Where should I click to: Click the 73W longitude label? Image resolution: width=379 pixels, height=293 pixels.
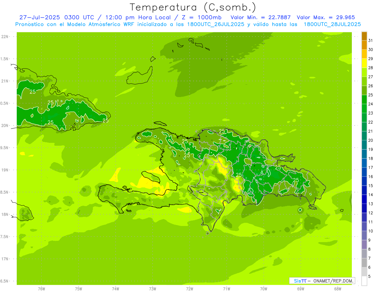click(153, 289)
